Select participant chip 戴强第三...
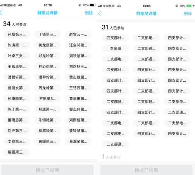Viewport: 195px width, 175px height. coord(17,152)
